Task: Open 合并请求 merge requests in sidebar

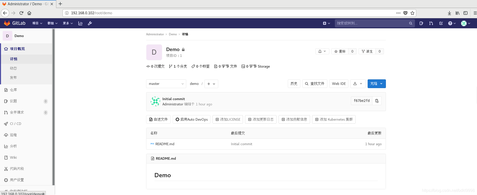Action: [26, 112]
